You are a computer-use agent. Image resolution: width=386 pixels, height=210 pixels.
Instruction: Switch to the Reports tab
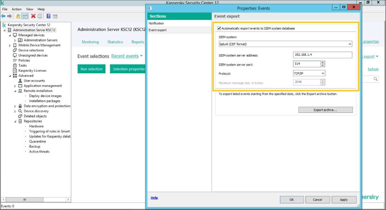point(138,42)
